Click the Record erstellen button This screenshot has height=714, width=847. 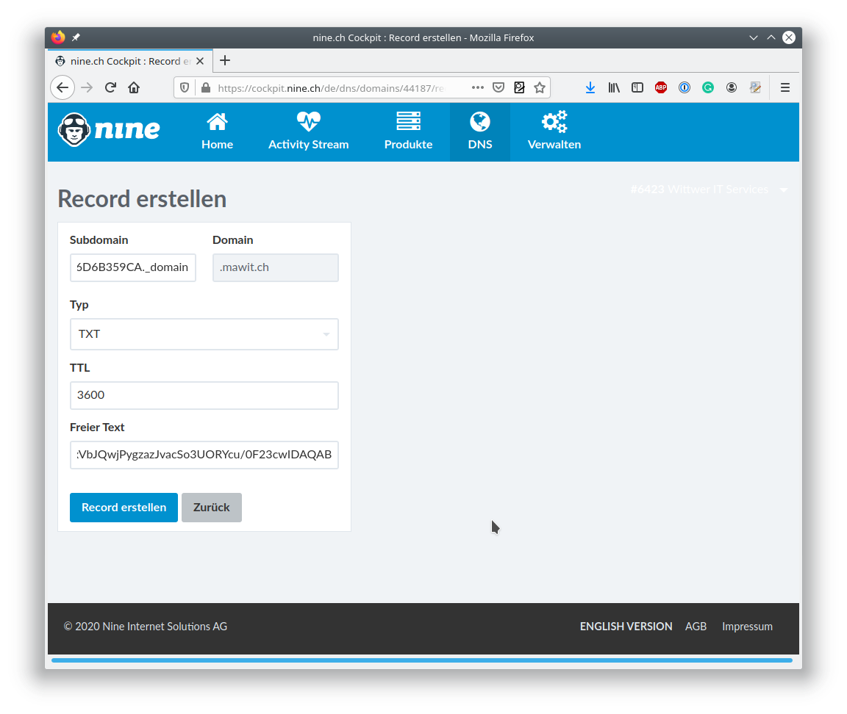click(124, 508)
